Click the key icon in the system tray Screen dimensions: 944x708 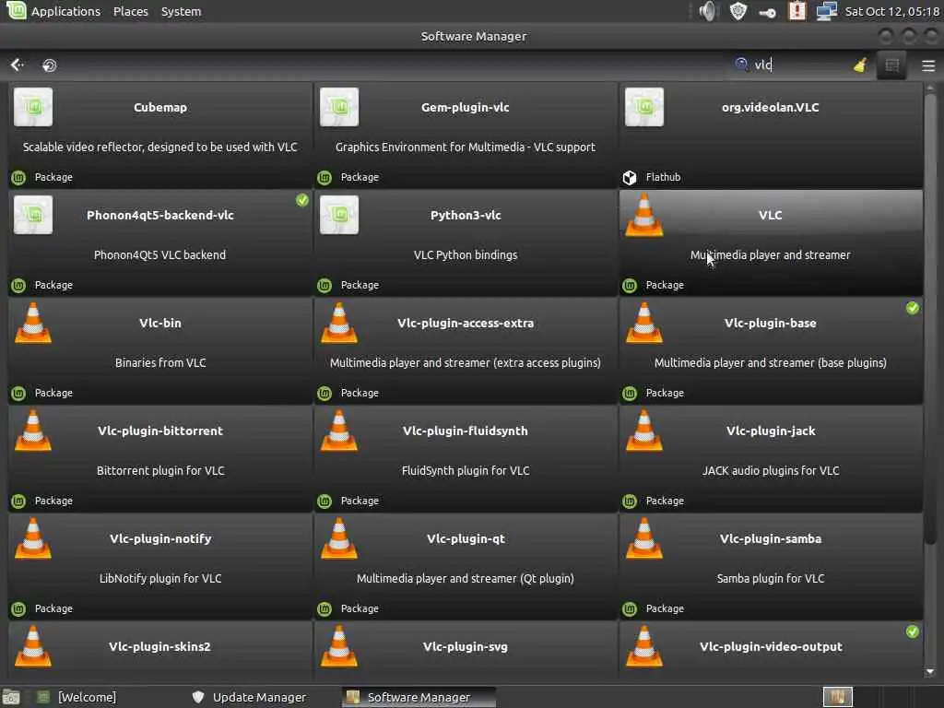(x=767, y=12)
